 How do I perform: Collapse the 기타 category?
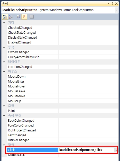point(4,23)
